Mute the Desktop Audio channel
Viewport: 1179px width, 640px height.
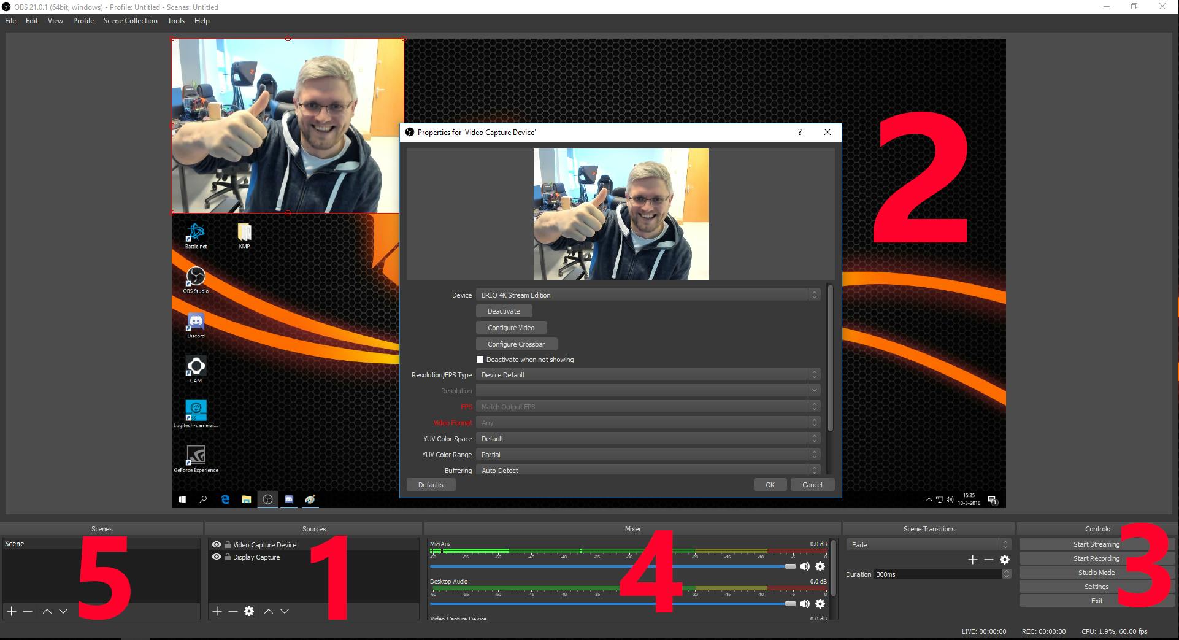coord(804,604)
